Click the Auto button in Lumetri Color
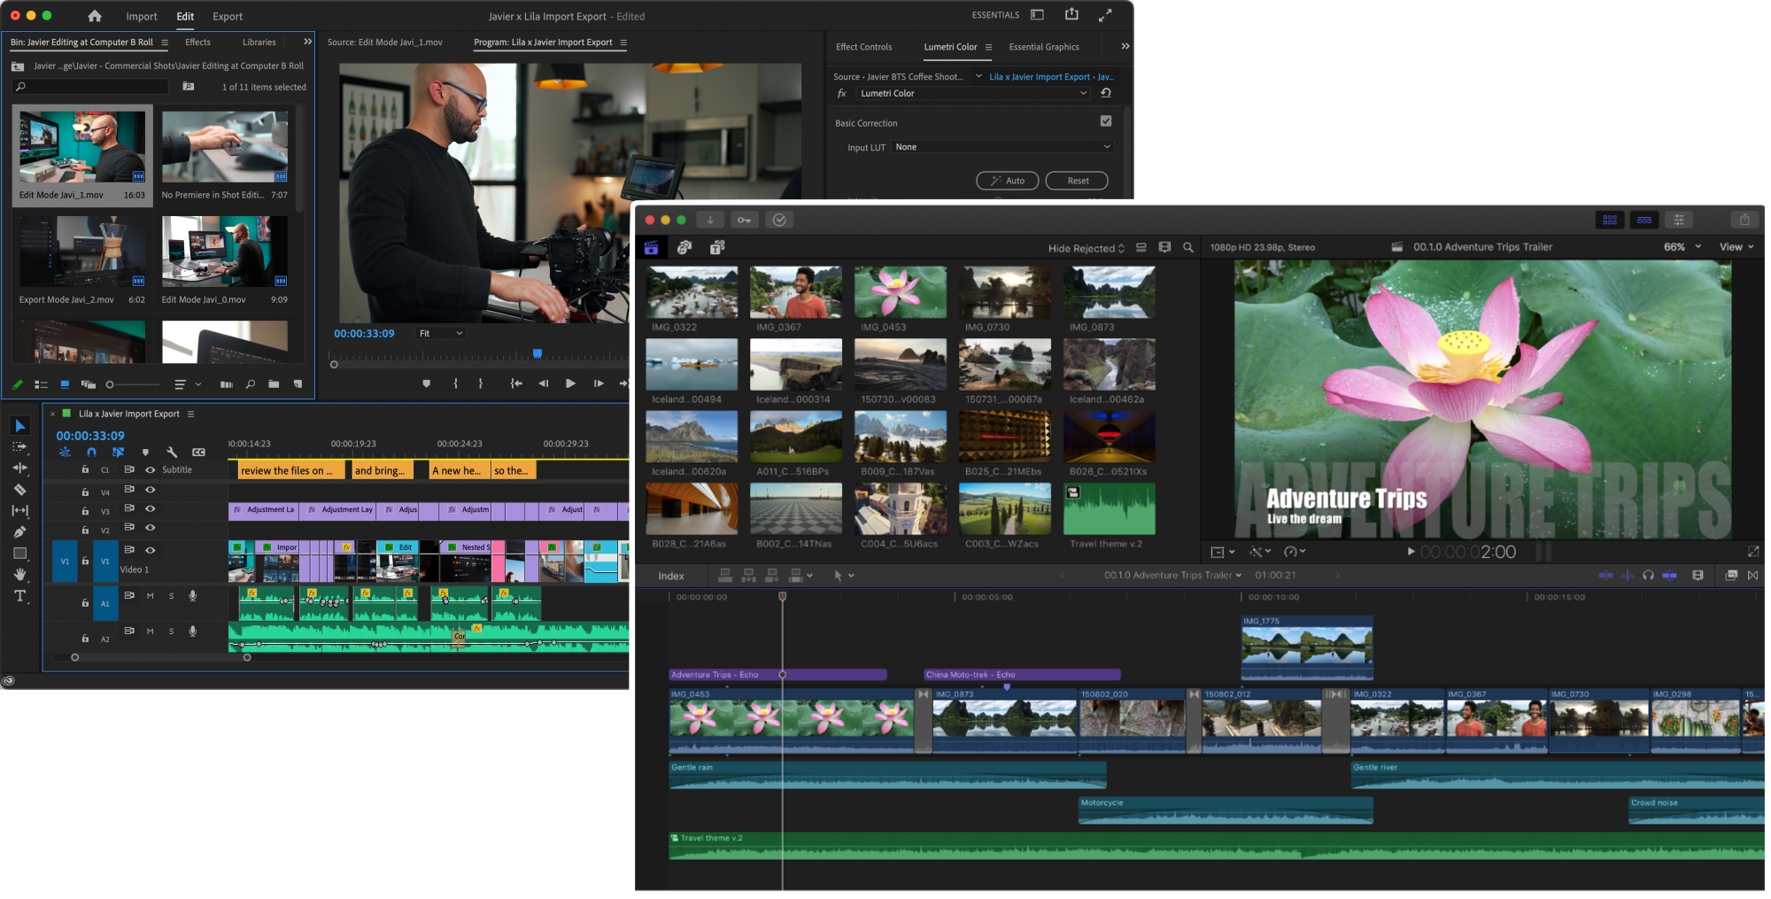 pos(1007,181)
